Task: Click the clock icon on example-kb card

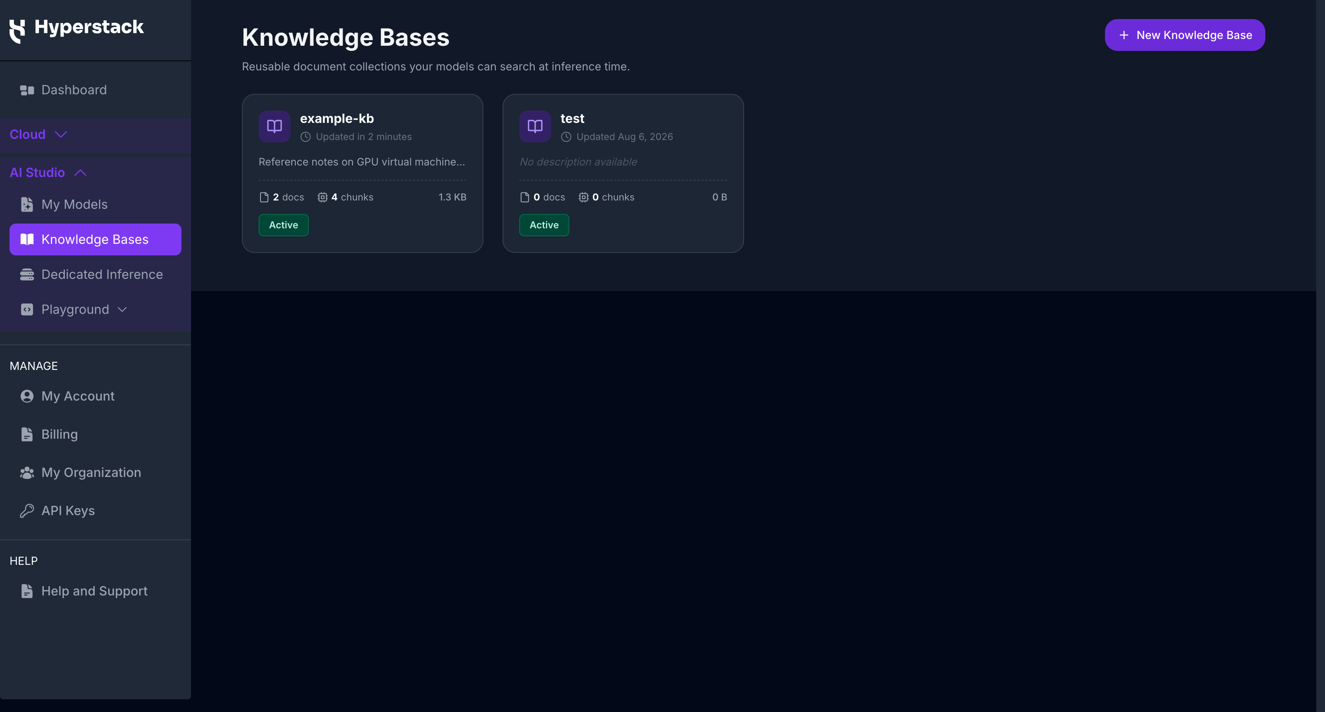Action: click(x=306, y=137)
